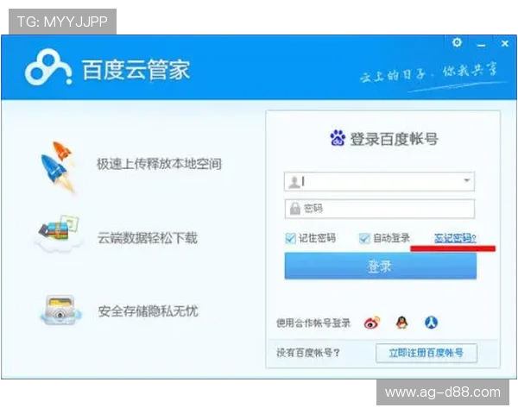The height and width of the screenshot is (414, 518).
Task: Click the 安全存储隐私无忧 text
Action: tap(148, 311)
